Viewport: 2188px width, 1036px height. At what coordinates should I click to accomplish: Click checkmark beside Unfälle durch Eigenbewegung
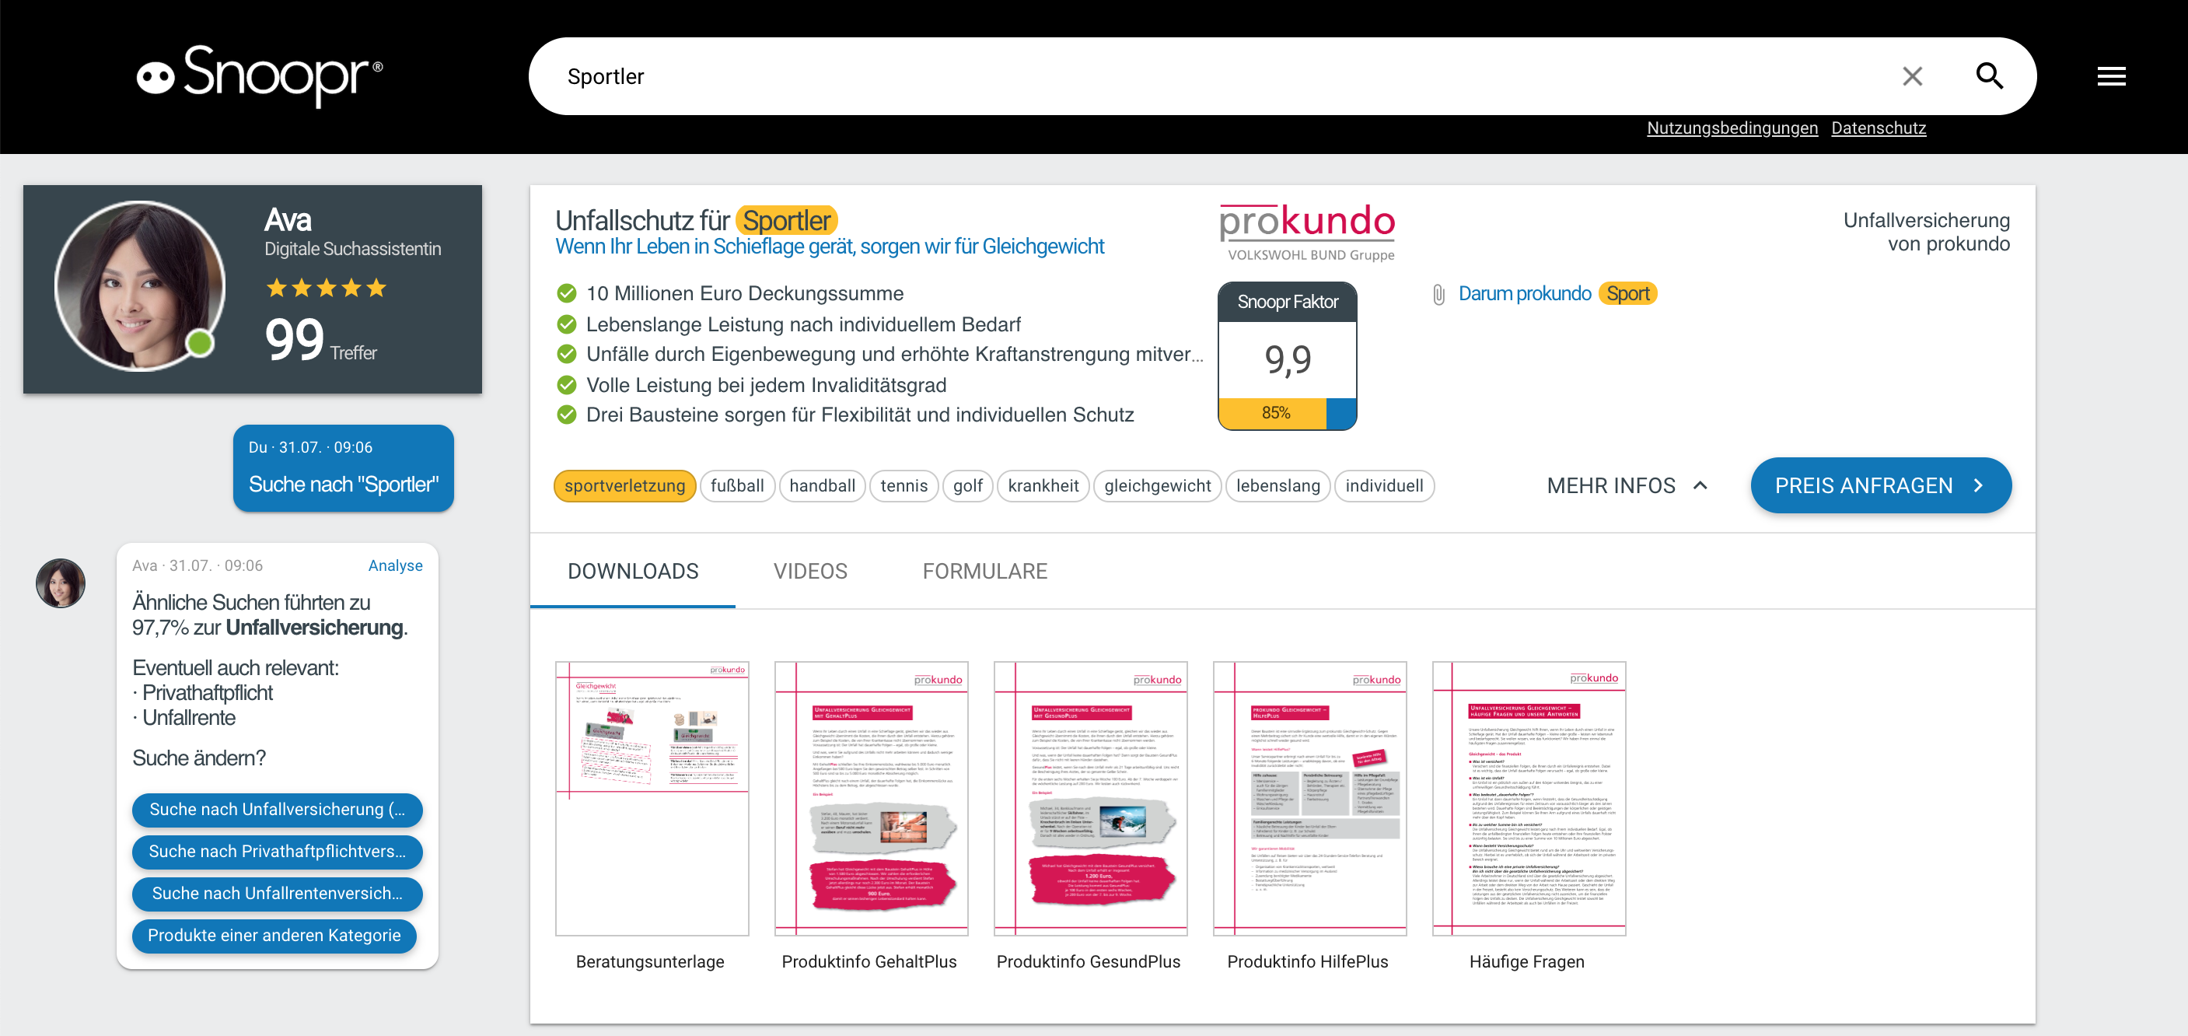tap(567, 354)
